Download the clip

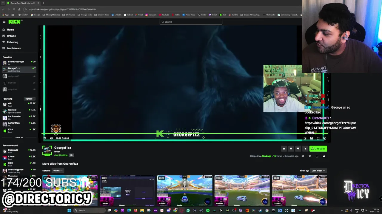pyautogui.click(x=317, y=156)
